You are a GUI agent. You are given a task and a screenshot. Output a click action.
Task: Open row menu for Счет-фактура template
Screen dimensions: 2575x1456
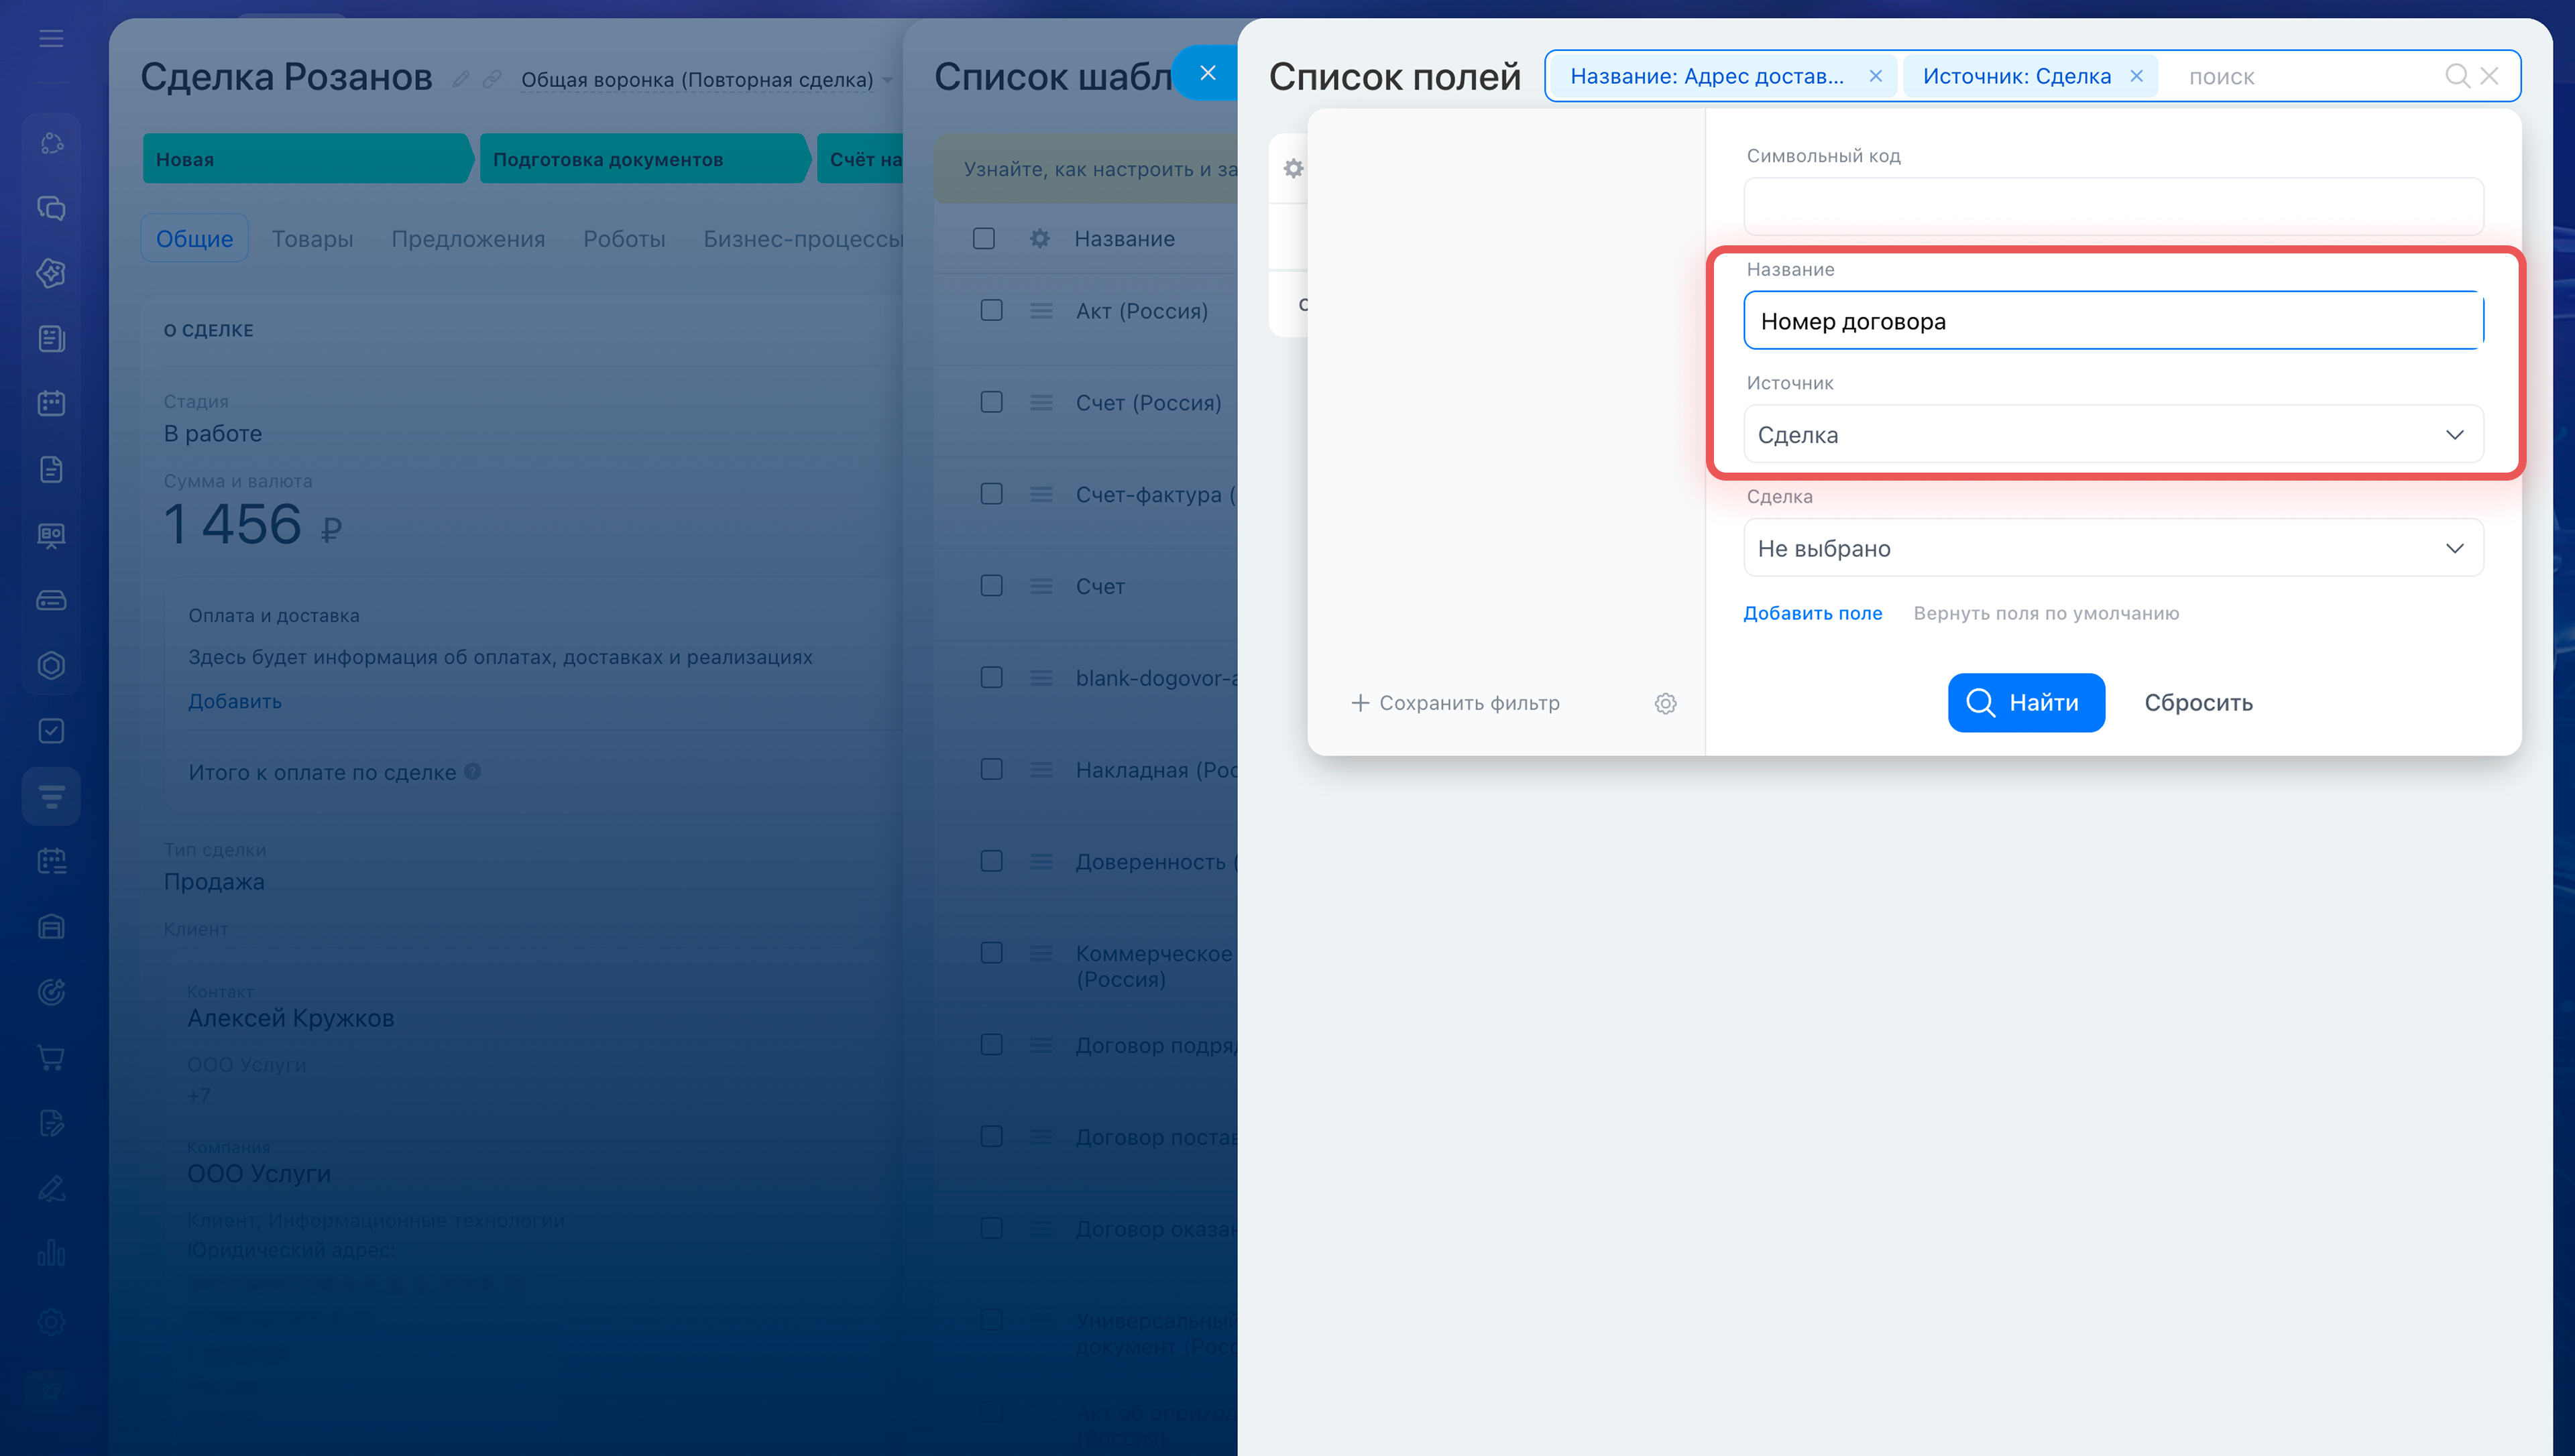click(x=1041, y=494)
